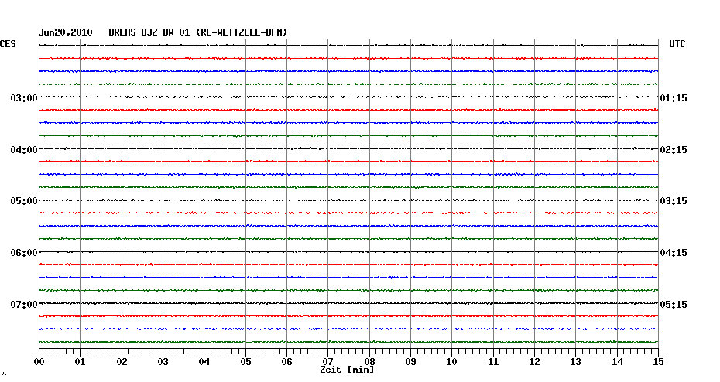
Task: Click the 05:15 UTC time label
Action: click(673, 304)
